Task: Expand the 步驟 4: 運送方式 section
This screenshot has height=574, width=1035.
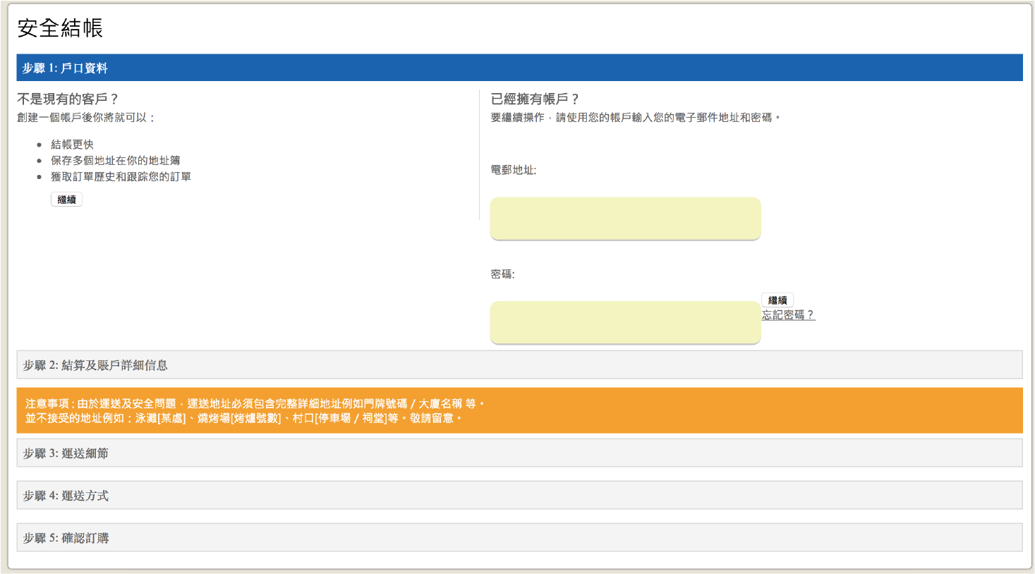Action: (517, 494)
